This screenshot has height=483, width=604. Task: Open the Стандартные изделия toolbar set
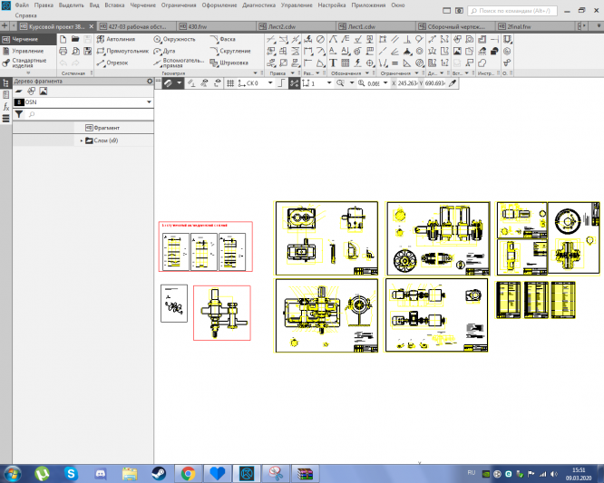[x=28, y=63]
